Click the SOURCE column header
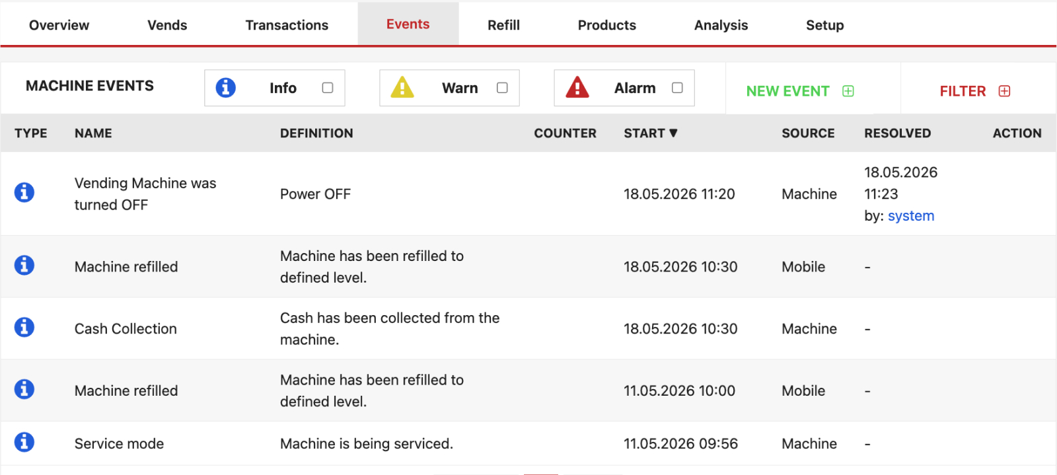Viewport: 1057px width, 475px height. click(x=808, y=133)
